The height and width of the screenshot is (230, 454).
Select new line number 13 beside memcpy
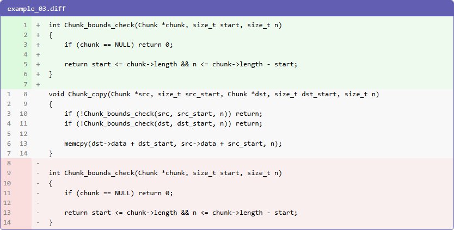[x=23, y=143]
